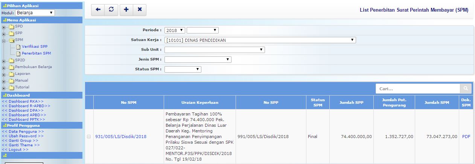Click the search magnifier icon
This screenshot has height=164, width=475.
(466, 89)
